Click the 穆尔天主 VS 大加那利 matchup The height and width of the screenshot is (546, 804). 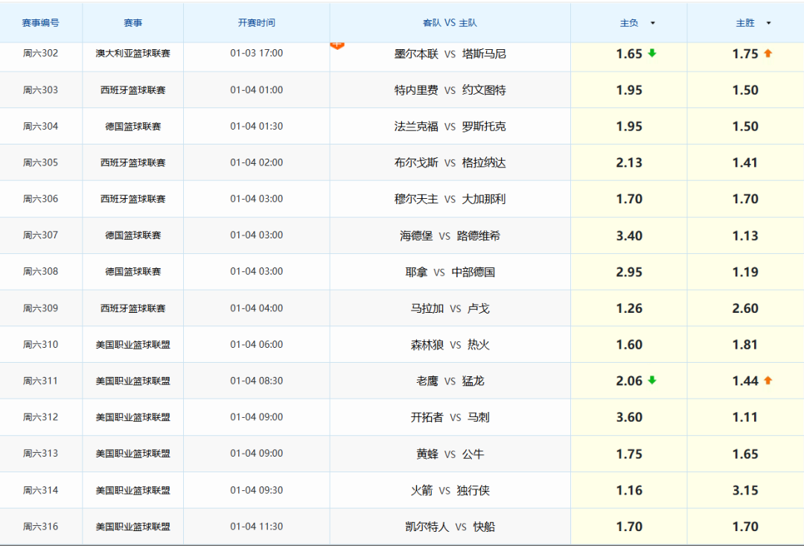point(450,199)
